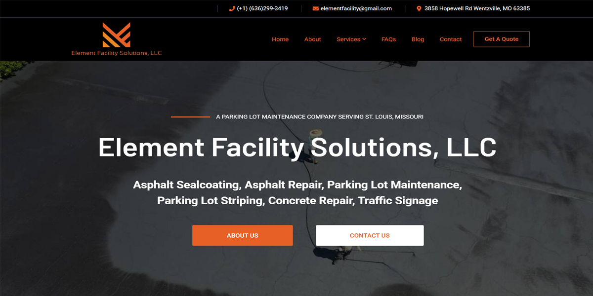Screen dimensions: 593x296
Task: Click the orange phone icon in top bar
Action: (232, 8)
